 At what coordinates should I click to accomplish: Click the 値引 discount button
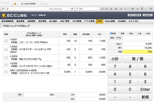pyautogui.click(x=20, y=94)
